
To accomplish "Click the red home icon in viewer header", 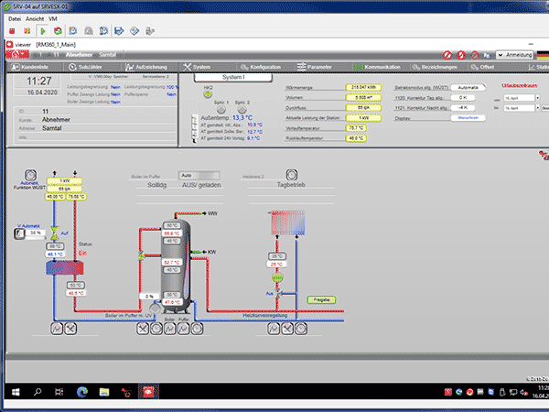I will point(17,55).
